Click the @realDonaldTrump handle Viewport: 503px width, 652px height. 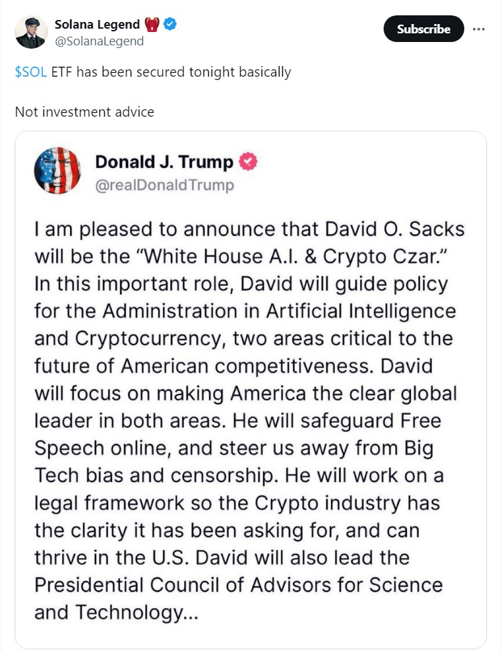click(165, 185)
